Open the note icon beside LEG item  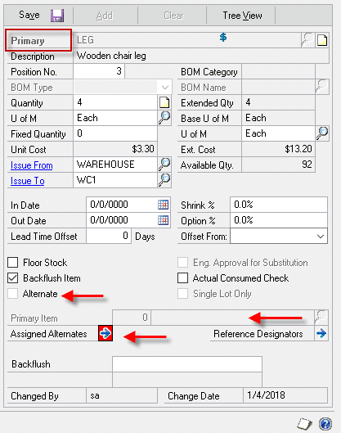tap(322, 40)
